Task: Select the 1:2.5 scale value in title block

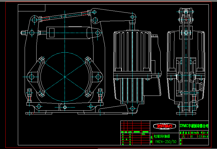Action: click(199, 136)
